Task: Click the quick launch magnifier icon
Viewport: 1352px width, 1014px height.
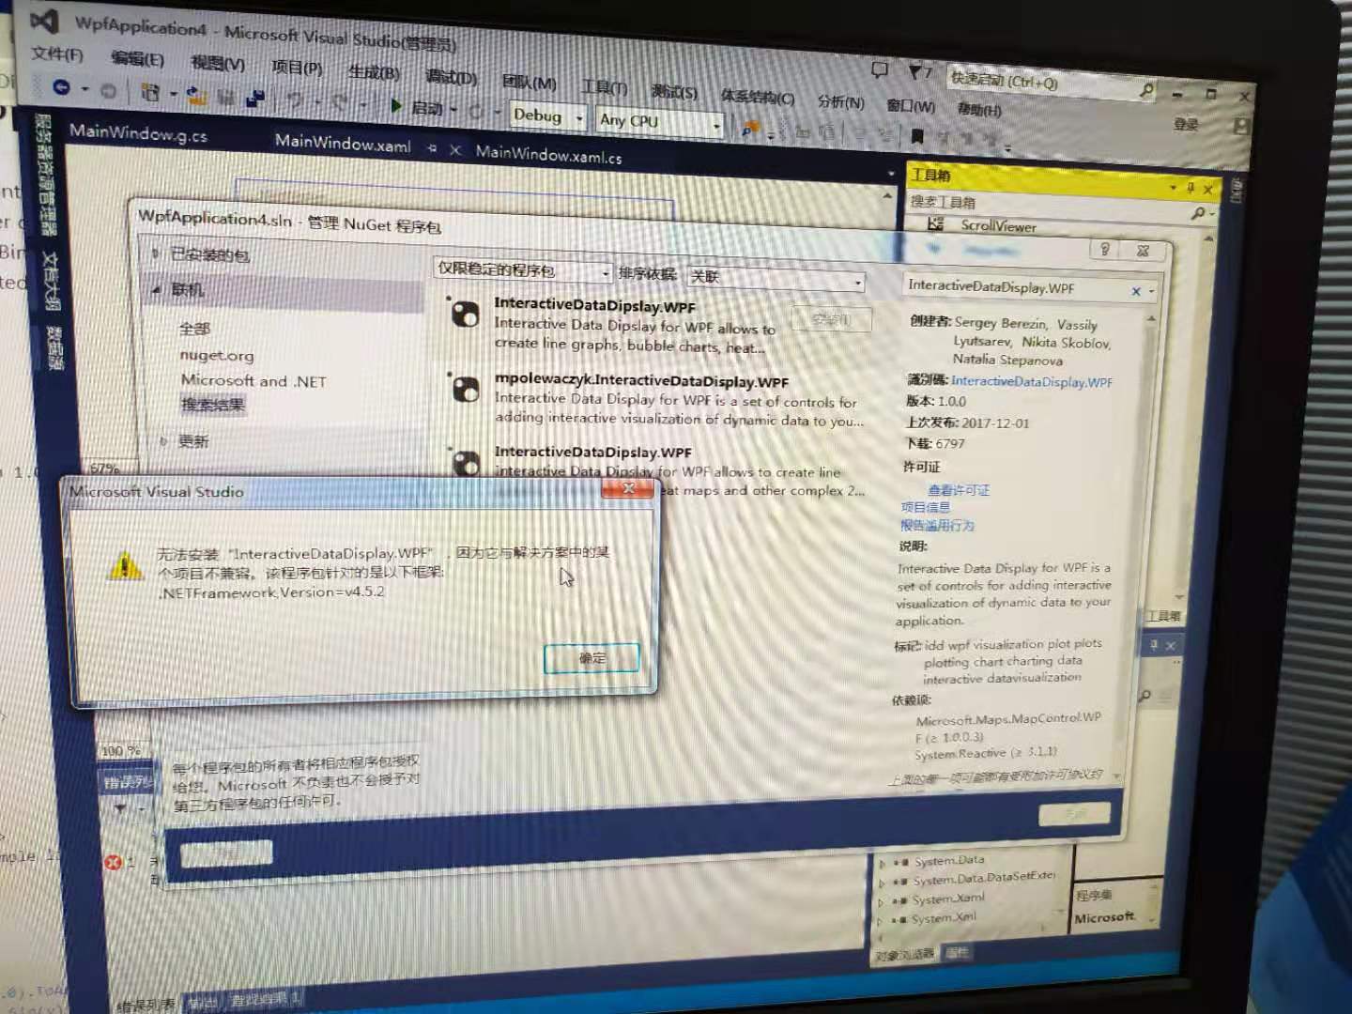Action: [1146, 90]
